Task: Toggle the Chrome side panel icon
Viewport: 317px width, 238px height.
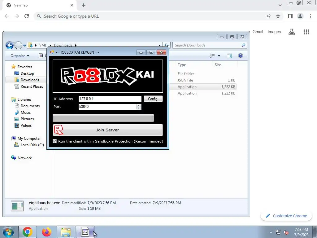Action: [x=290, y=16]
